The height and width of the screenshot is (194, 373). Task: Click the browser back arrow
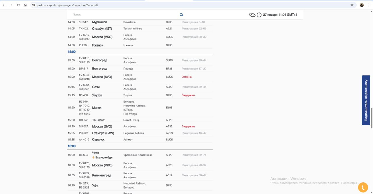point(4,5)
